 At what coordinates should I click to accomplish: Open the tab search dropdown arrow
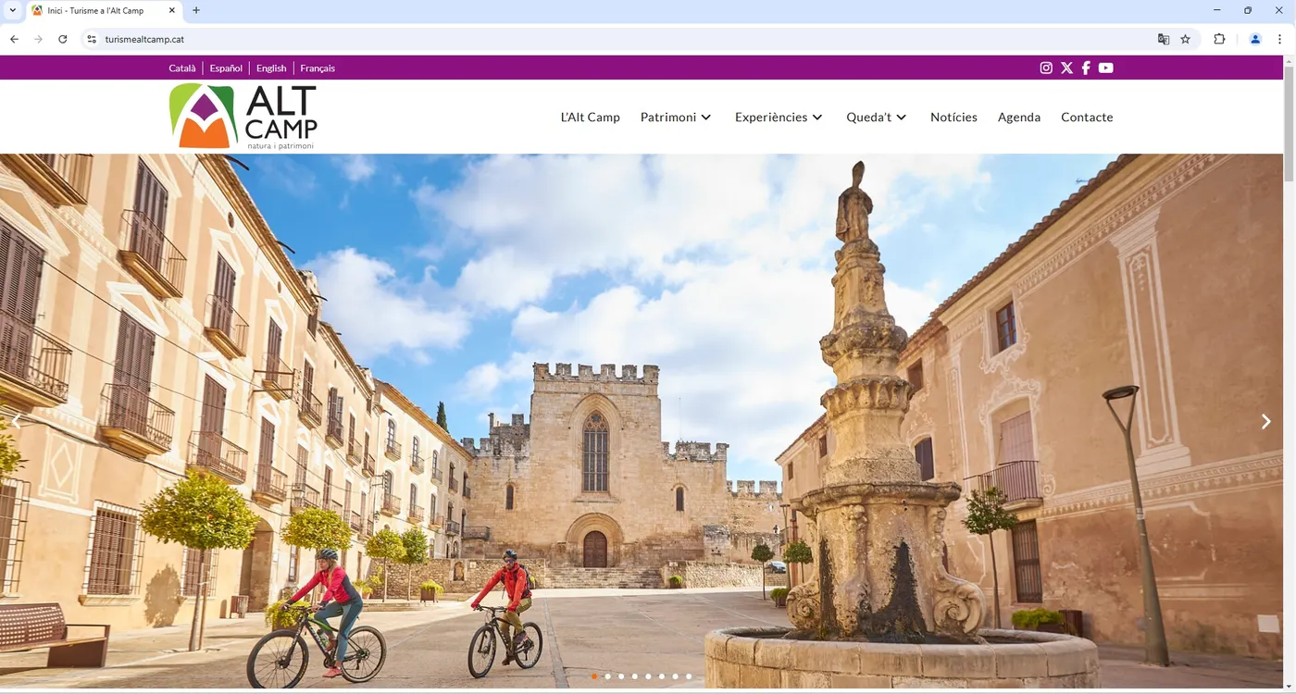pyautogui.click(x=13, y=10)
